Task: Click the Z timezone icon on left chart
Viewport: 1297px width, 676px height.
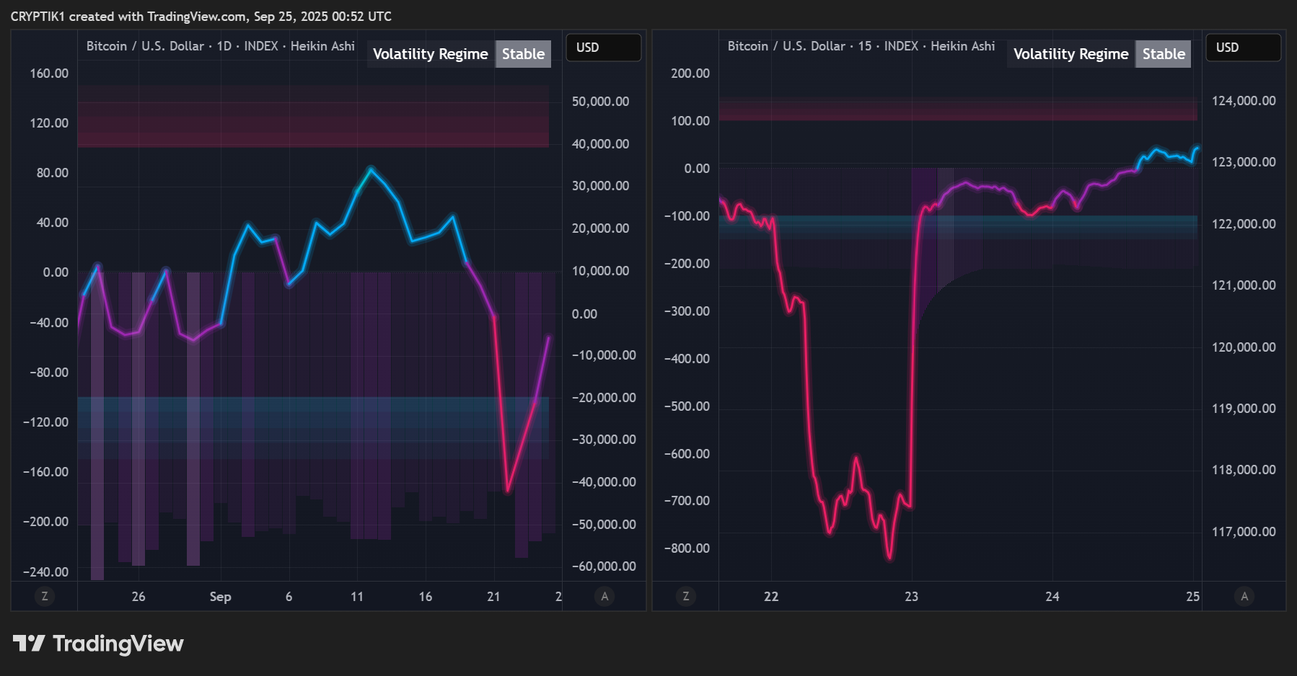Action: [45, 596]
